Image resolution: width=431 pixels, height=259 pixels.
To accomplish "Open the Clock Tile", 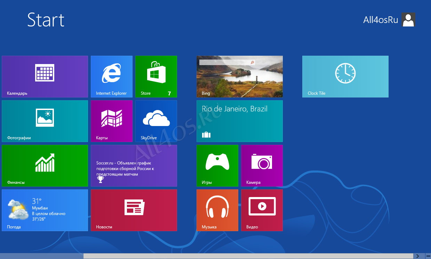I will pyautogui.click(x=345, y=77).
